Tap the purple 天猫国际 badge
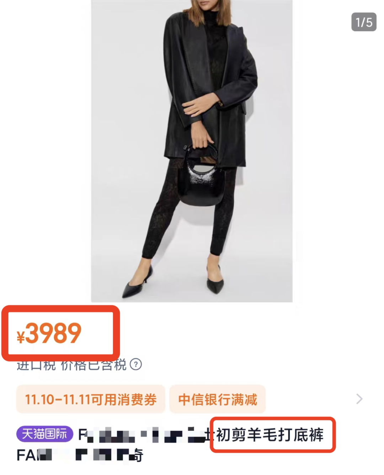This screenshot has width=384, height=475. tap(44, 434)
